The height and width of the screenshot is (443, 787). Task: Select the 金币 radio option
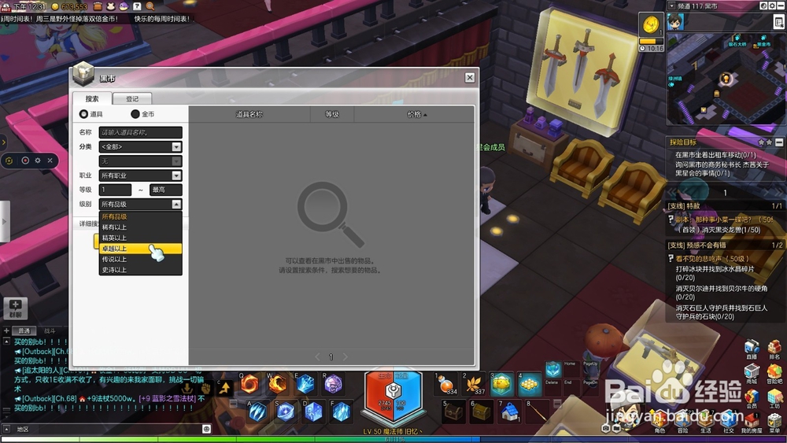coord(135,114)
